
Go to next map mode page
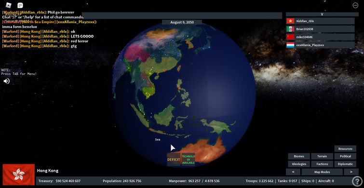click(x=351, y=172)
